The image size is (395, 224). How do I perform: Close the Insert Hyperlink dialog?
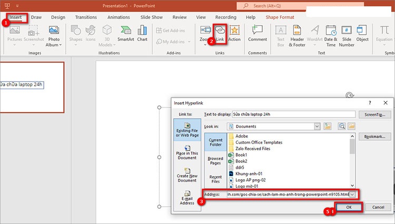(386, 103)
